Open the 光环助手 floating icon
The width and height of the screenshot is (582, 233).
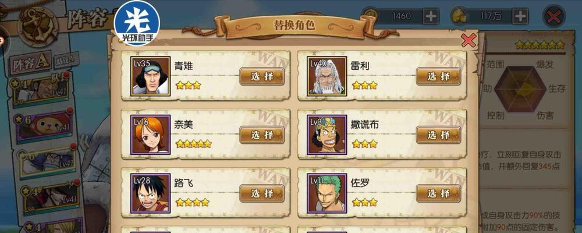137,22
